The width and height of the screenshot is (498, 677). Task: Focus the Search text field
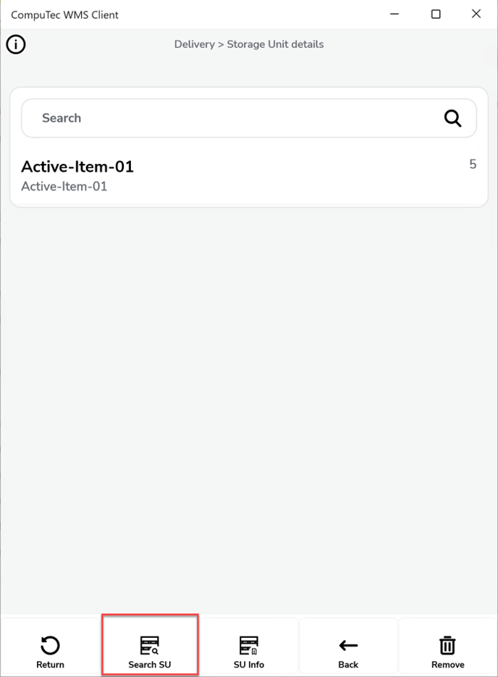232,118
